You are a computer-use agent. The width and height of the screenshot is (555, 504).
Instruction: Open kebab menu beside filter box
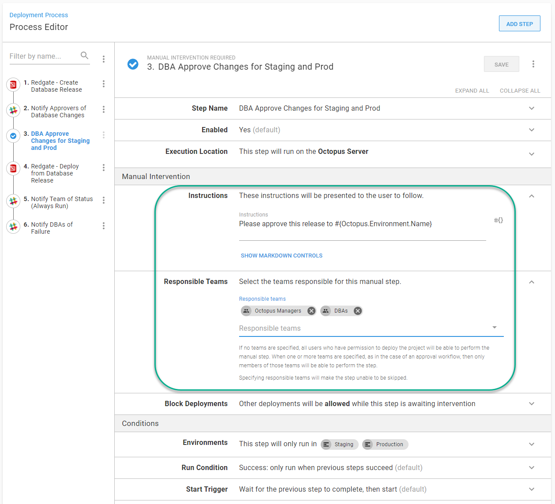pyautogui.click(x=104, y=59)
